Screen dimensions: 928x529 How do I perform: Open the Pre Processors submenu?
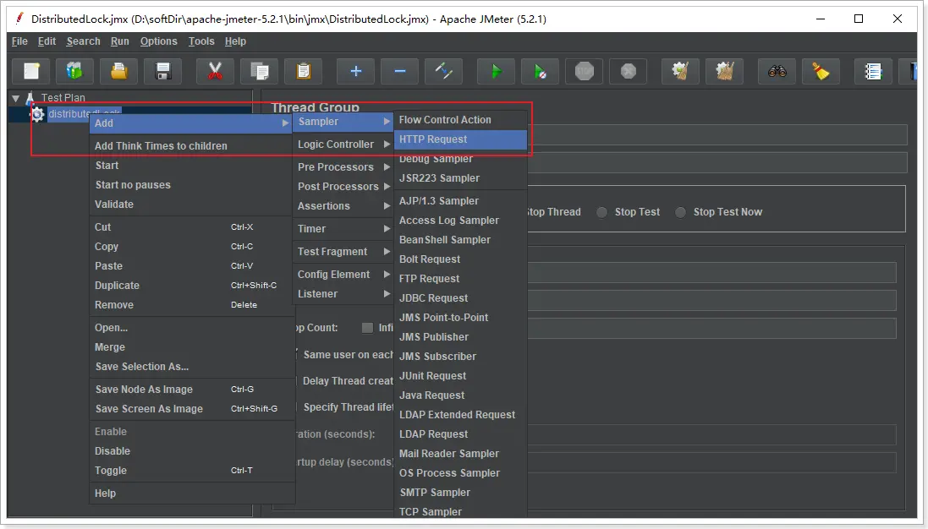(343, 167)
